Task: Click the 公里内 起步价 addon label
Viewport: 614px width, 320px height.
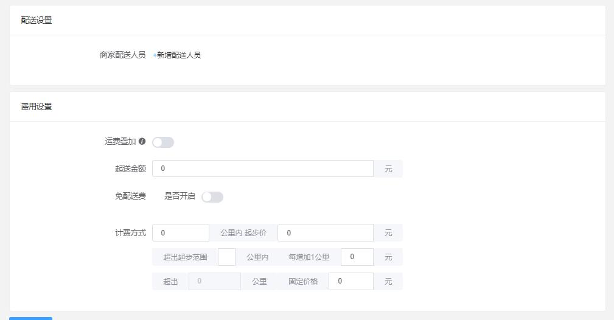Action: click(243, 232)
